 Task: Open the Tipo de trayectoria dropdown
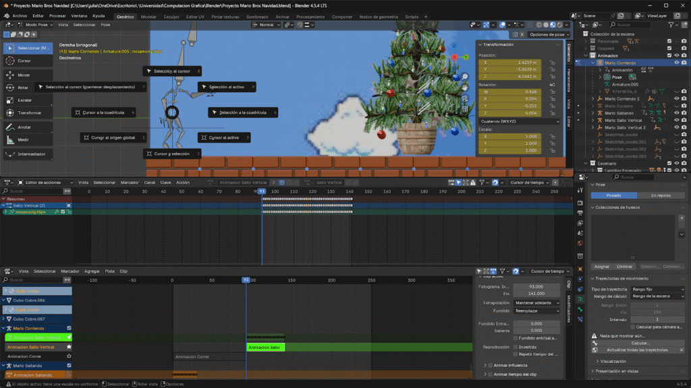point(657,288)
